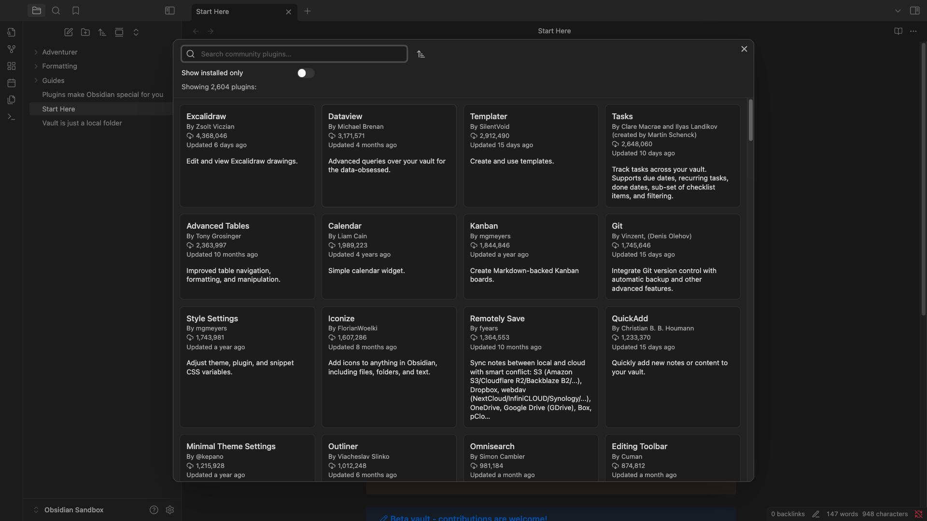Click the collapse all folders icon

(136, 32)
